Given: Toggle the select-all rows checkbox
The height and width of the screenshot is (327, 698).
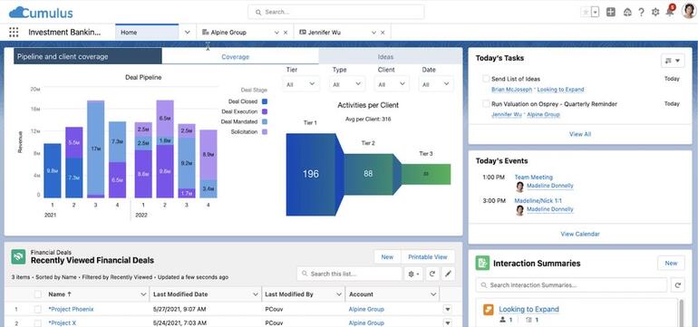Looking at the screenshot, I should [38, 294].
